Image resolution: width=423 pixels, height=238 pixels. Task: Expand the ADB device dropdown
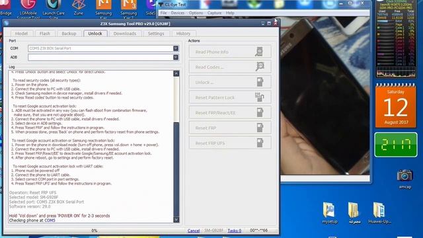(176, 58)
